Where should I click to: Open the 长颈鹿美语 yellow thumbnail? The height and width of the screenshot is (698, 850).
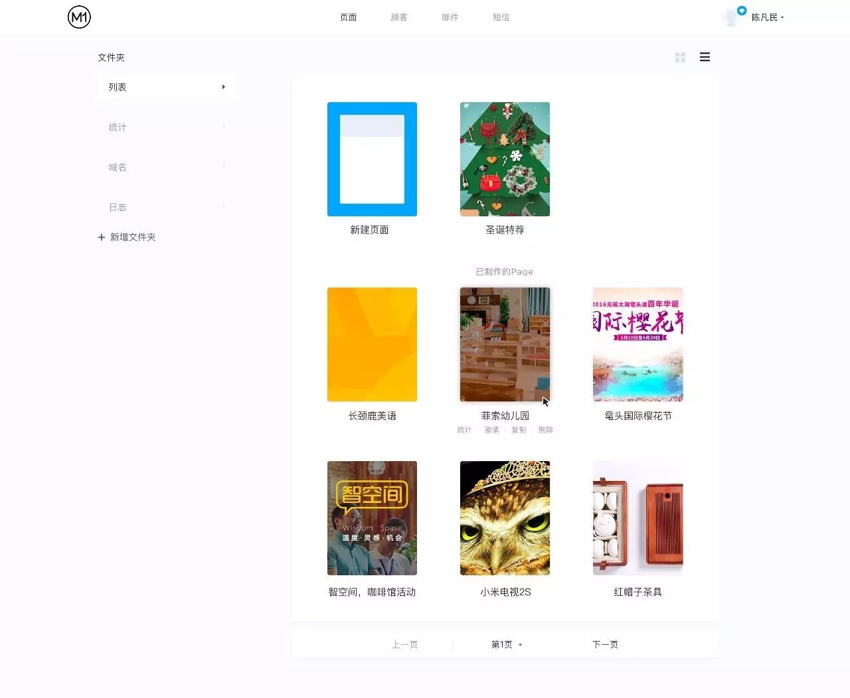pos(372,344)
